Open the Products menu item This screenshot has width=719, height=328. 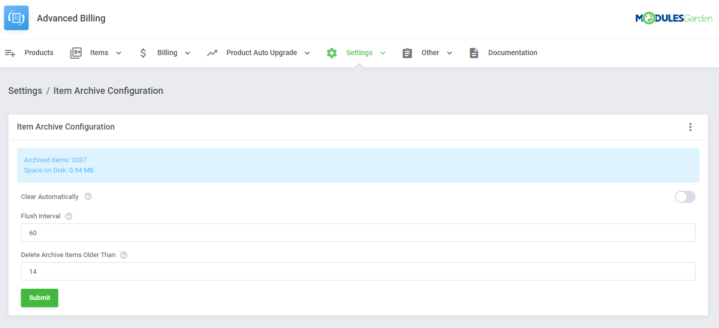click(39, 53)
